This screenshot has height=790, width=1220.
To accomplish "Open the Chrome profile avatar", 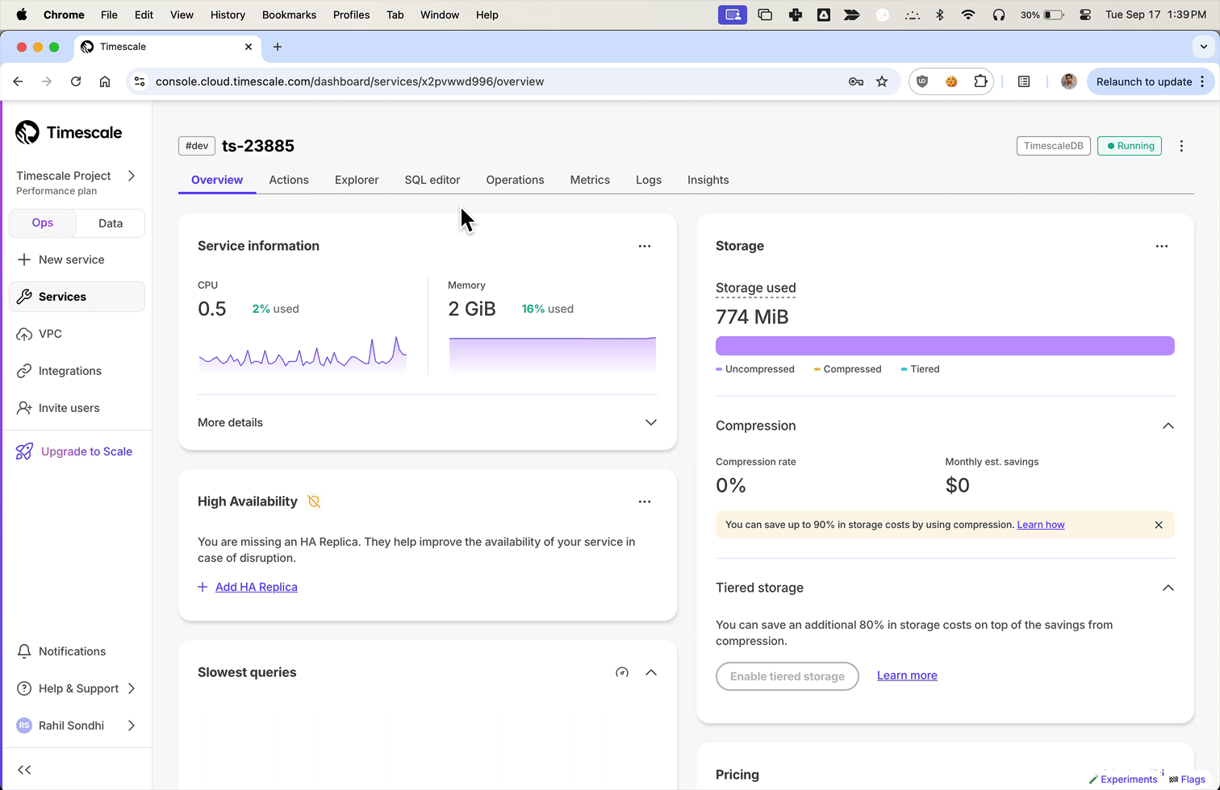I will click(1068, 81).
